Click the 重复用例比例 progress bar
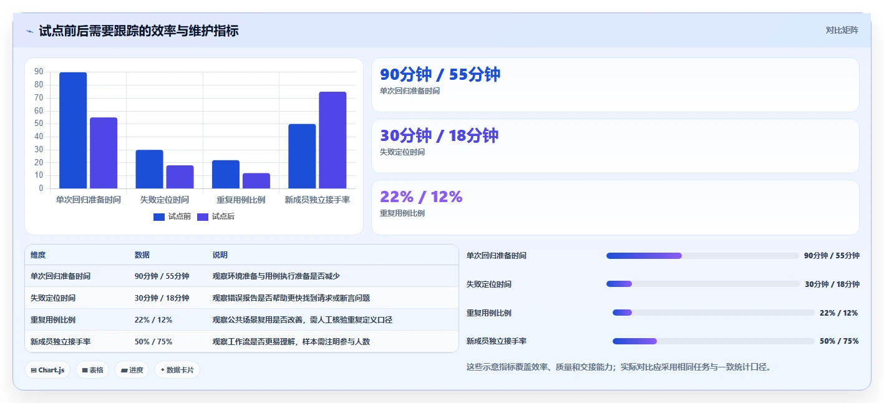The image size is (884, 403). point(714,313)
